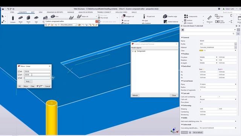Select the concrete Beam tool
The image size is (241, 136).
(x=21, y=19)
